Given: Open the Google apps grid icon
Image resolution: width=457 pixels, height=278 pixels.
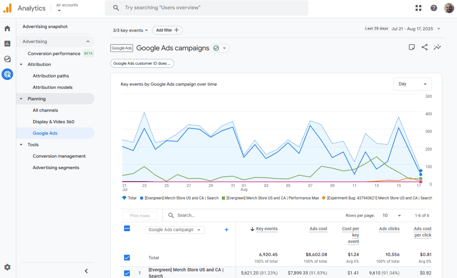Looking at the screenshot, I should [x=418, y=8].
